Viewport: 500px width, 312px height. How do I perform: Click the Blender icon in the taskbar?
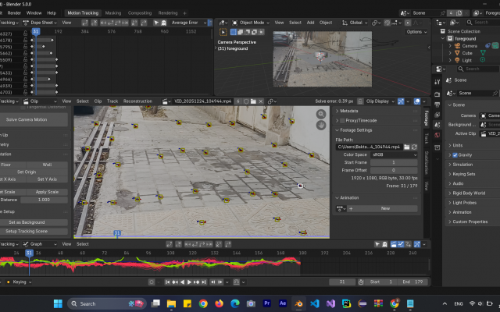(x=299, y=303)
